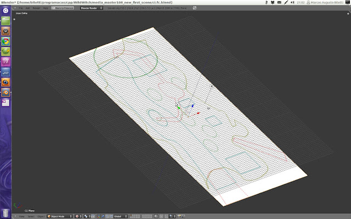Expand properties region via plus icon at top-right

coord(348,13)
